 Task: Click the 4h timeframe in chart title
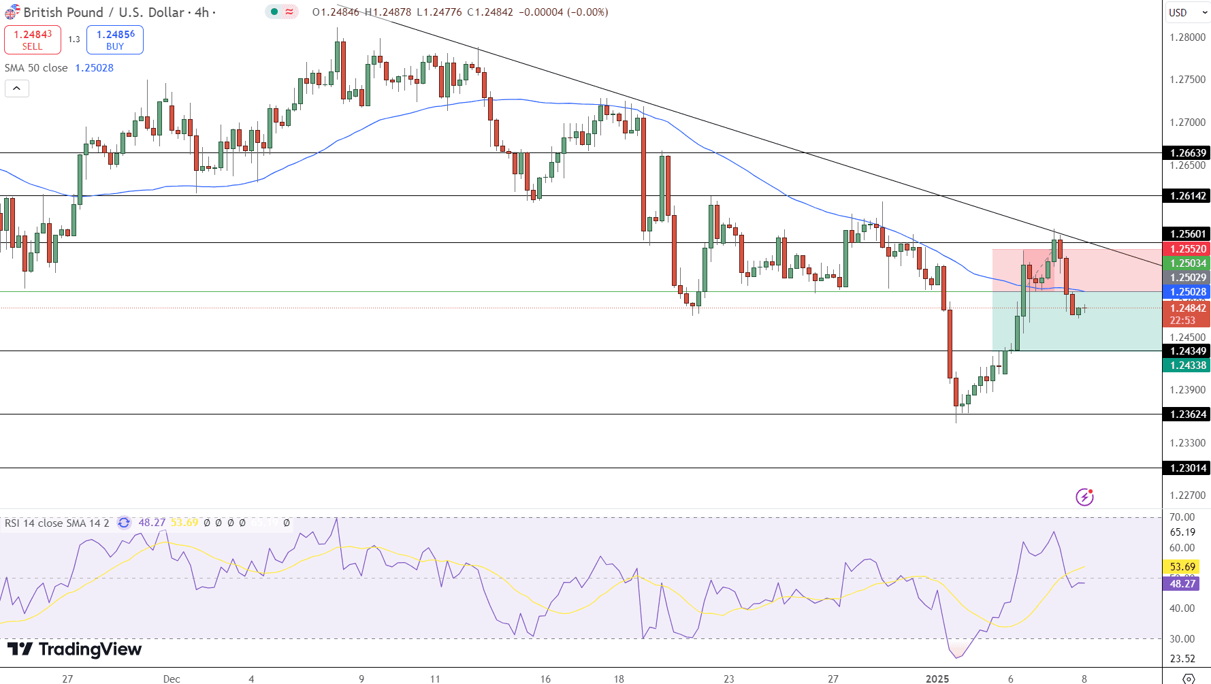point(201,12)
